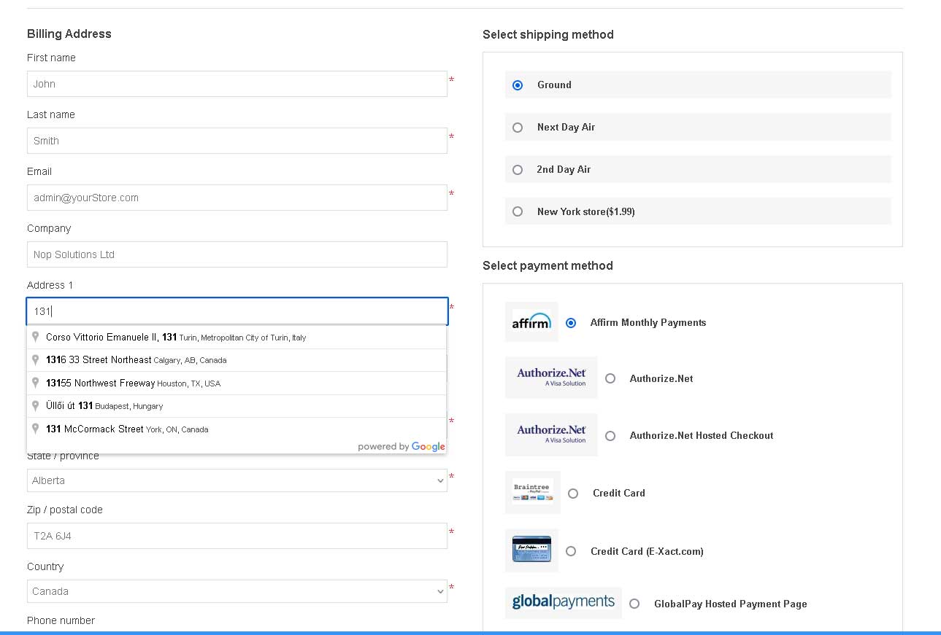Click the Last name input field

coord(237,141)
